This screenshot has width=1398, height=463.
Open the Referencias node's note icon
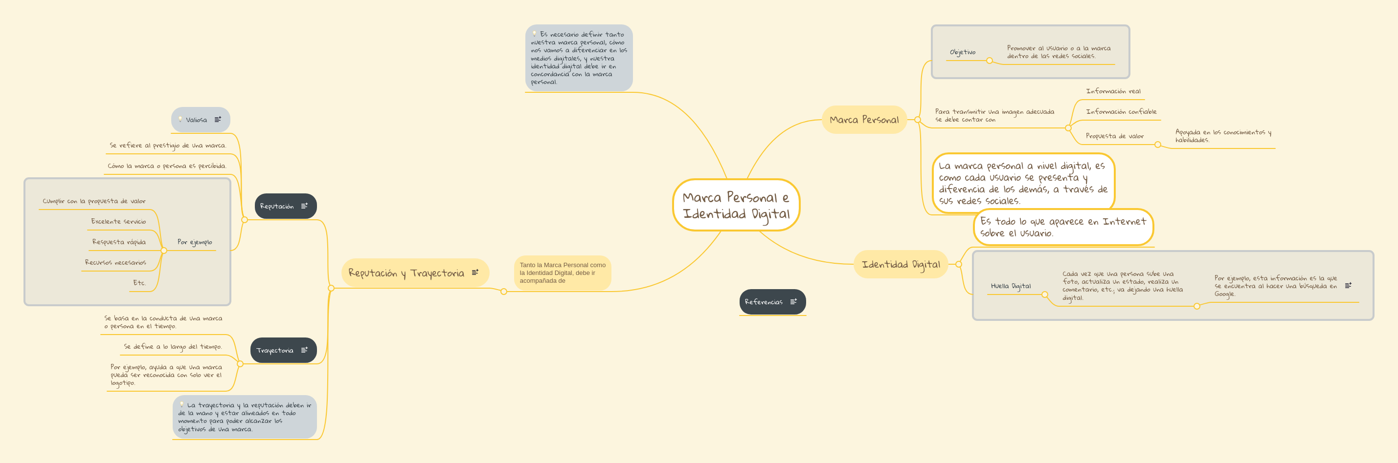[793, 302]
